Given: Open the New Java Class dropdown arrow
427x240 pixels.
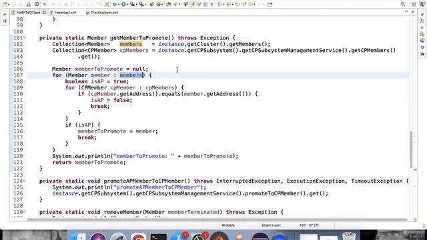Looking at the screenshot, I should tap(162, 5).
